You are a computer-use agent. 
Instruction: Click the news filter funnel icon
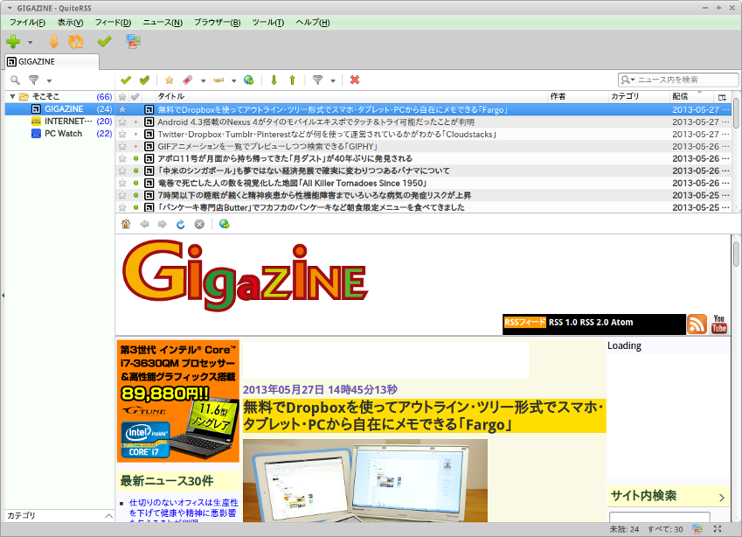[x=317, y=80]
